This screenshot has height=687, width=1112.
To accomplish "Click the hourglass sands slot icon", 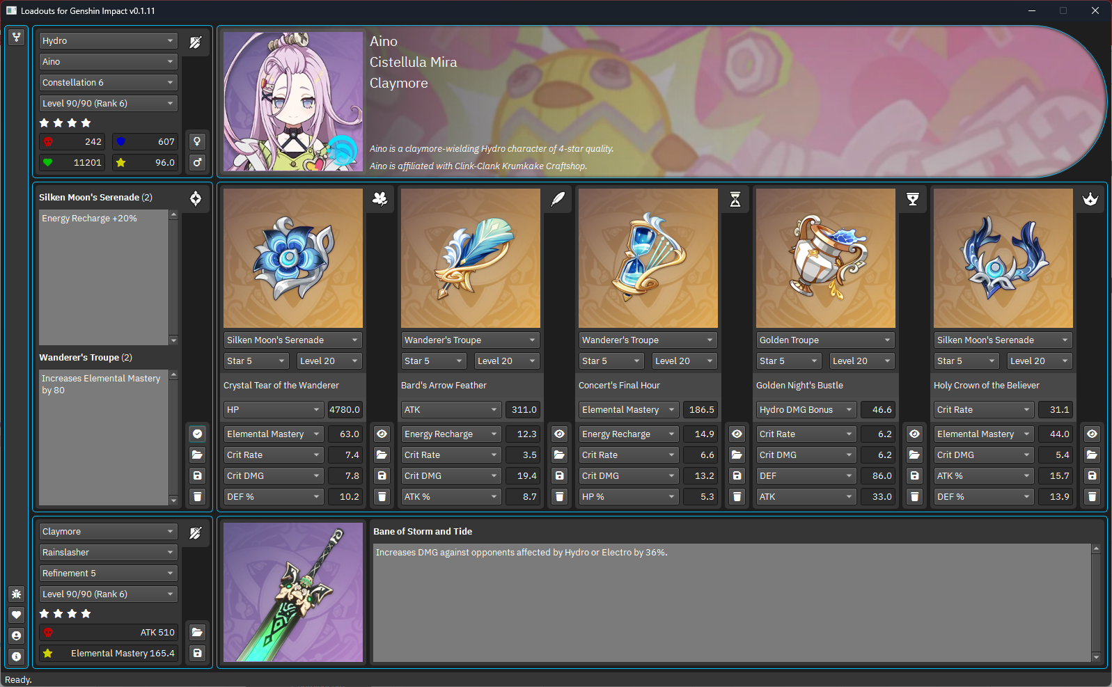I will pyautogui.click(x=735, y=199).
